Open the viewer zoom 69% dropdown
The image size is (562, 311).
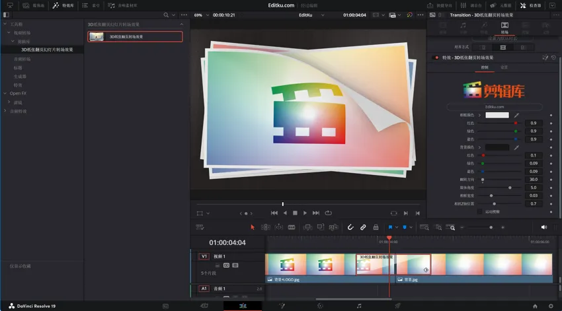(201, 15)
